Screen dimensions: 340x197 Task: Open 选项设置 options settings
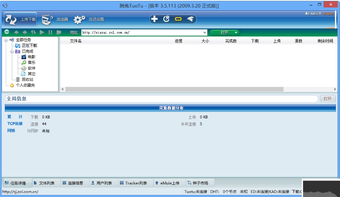pyautogui.click(x=89, y=19)
